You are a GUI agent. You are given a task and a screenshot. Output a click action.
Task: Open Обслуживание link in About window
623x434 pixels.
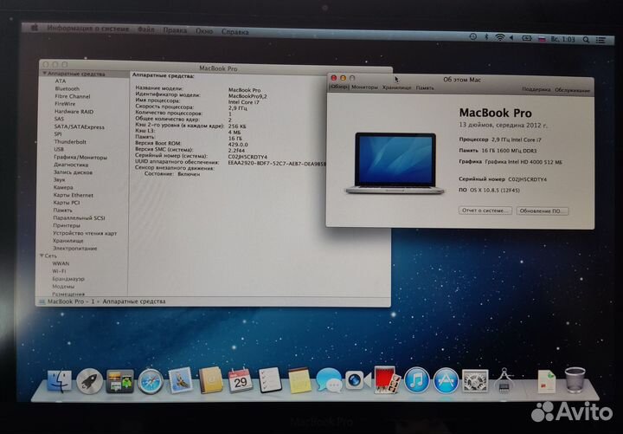point(572,90)
